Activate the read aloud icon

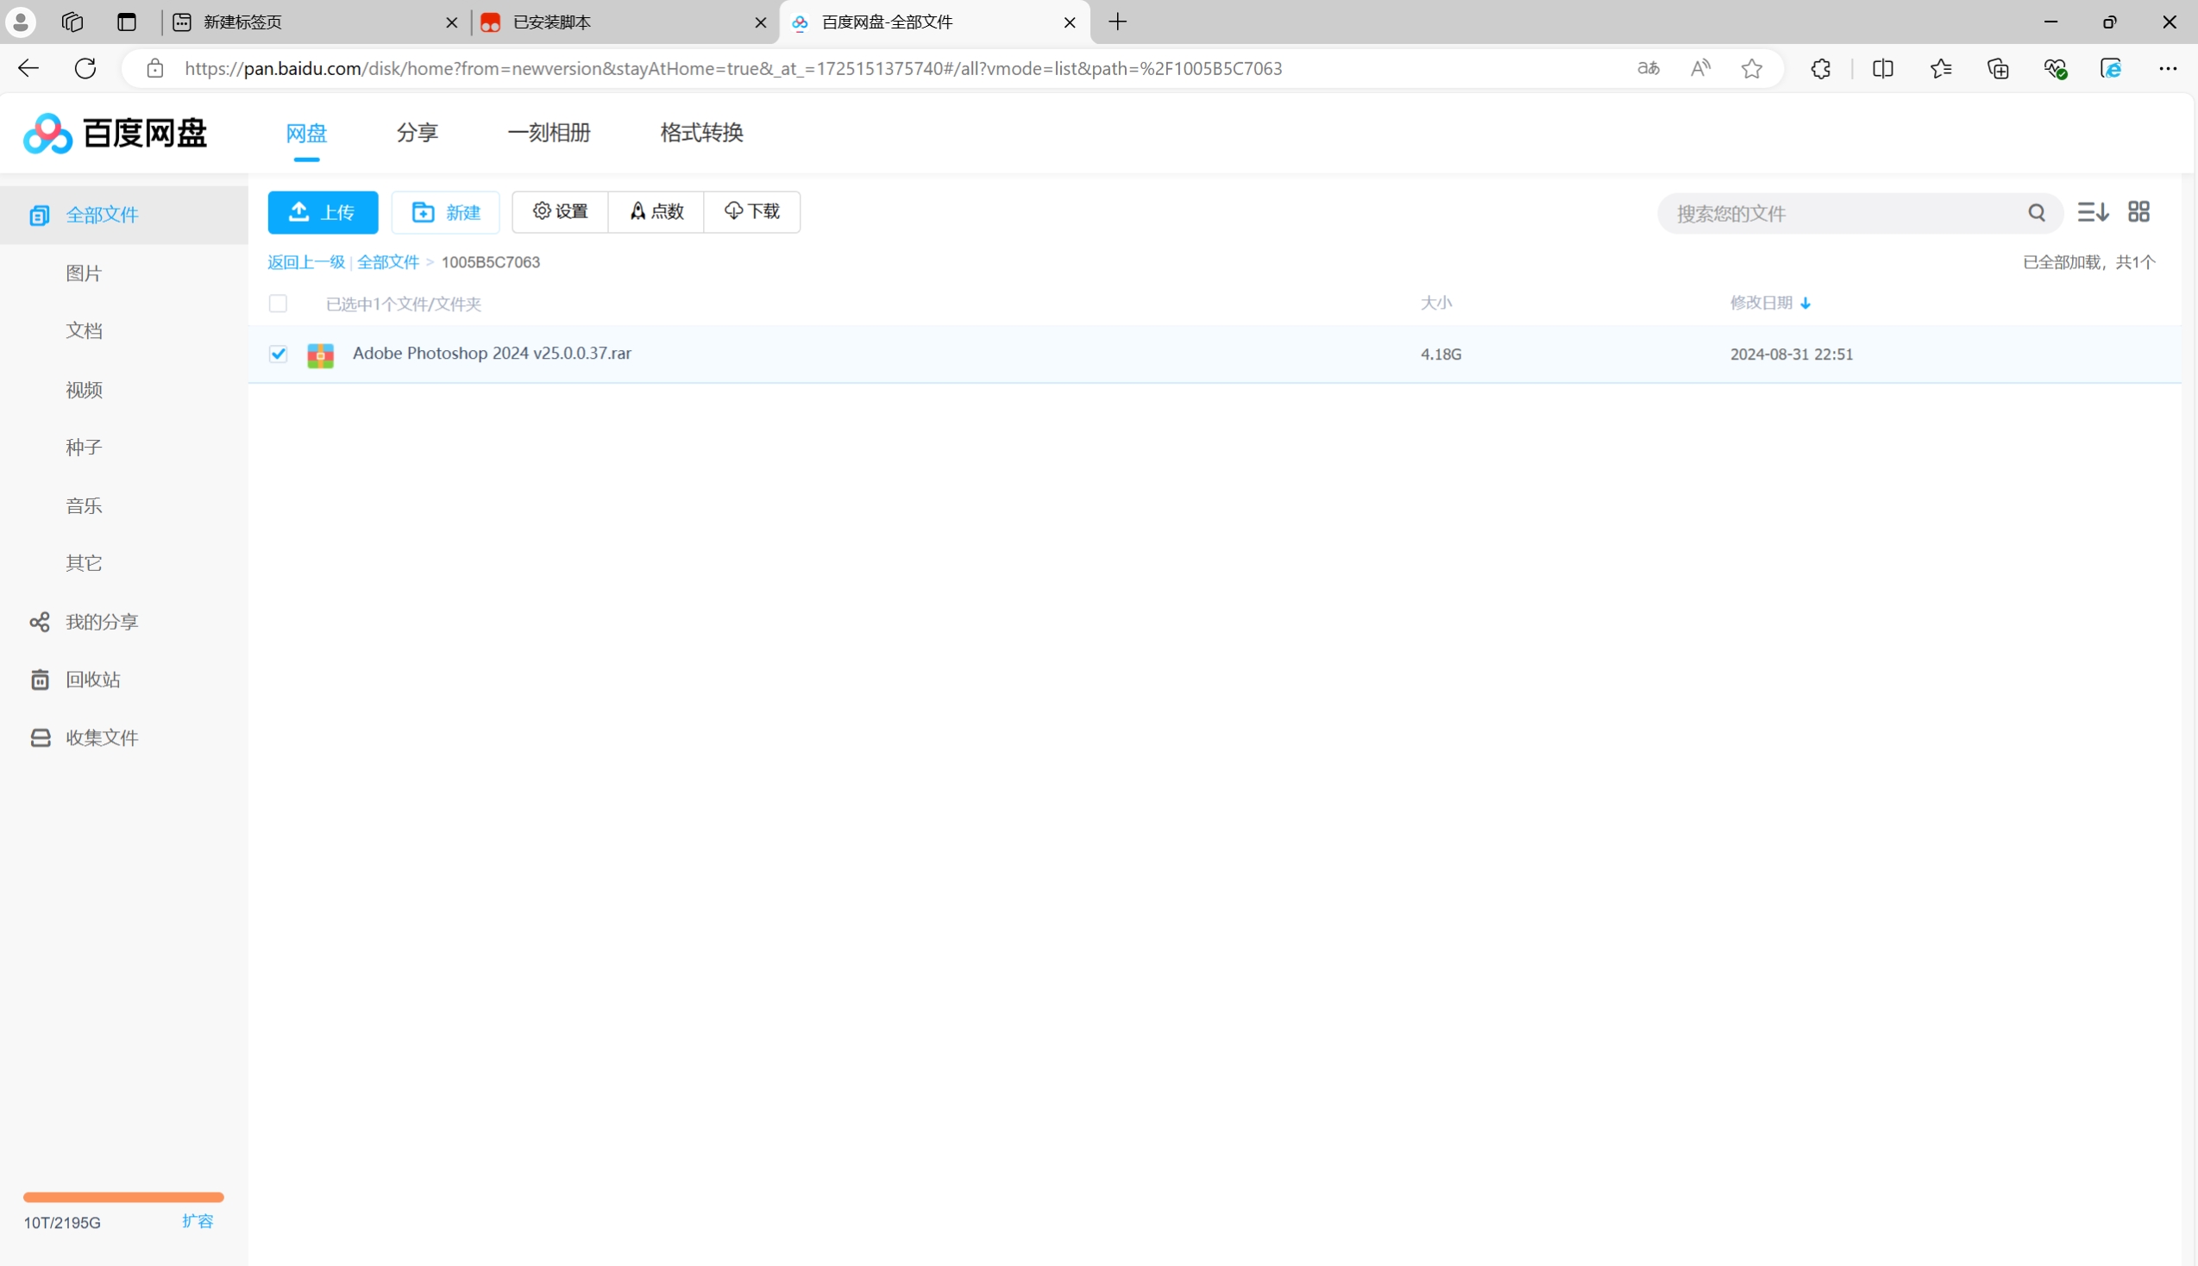click(1700, 69)
